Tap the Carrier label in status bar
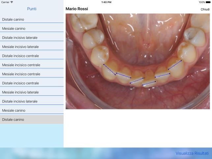212x159 pixels. click(5, 2)
